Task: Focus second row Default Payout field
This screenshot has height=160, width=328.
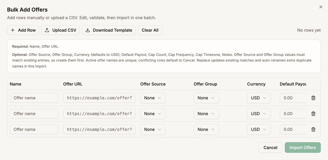Action: point(293,114)
